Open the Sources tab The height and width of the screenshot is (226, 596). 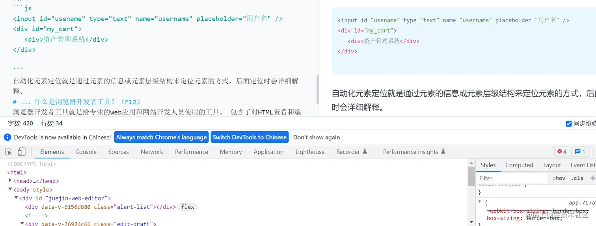(x=119, y=152)
